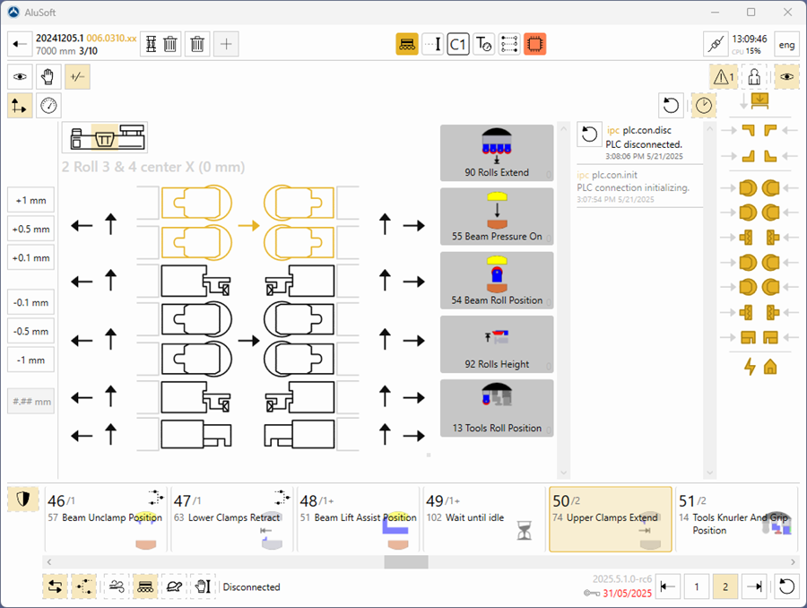The image size is (807, 608).
Task: Click the plug connection icon near the clock
Action: tap(715, 44)
